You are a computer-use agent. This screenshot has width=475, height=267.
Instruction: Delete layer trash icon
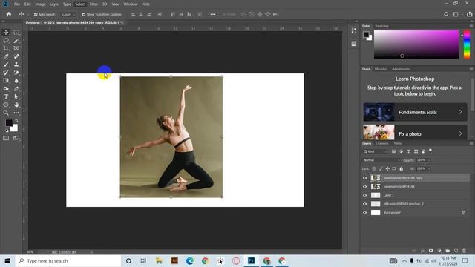click(464, 251)
